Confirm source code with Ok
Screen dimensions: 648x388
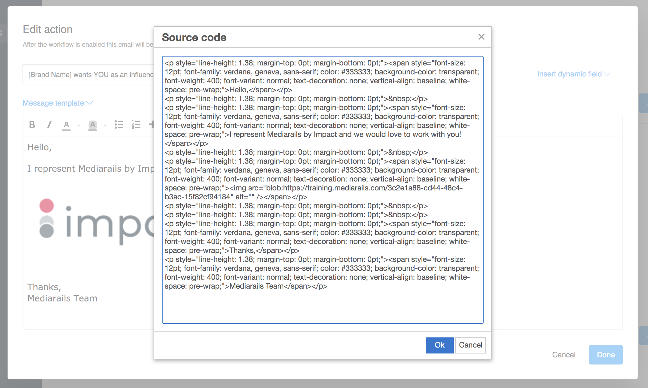[x=440, y=345]
